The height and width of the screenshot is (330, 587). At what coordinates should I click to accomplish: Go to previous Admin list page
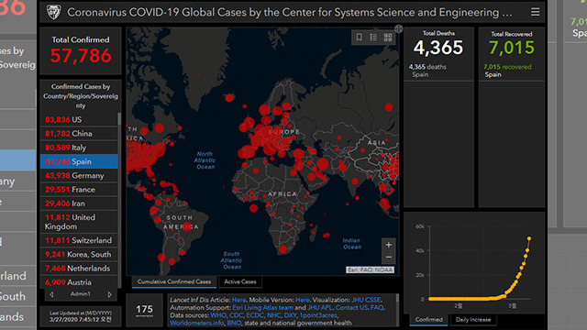coord(51,294)
